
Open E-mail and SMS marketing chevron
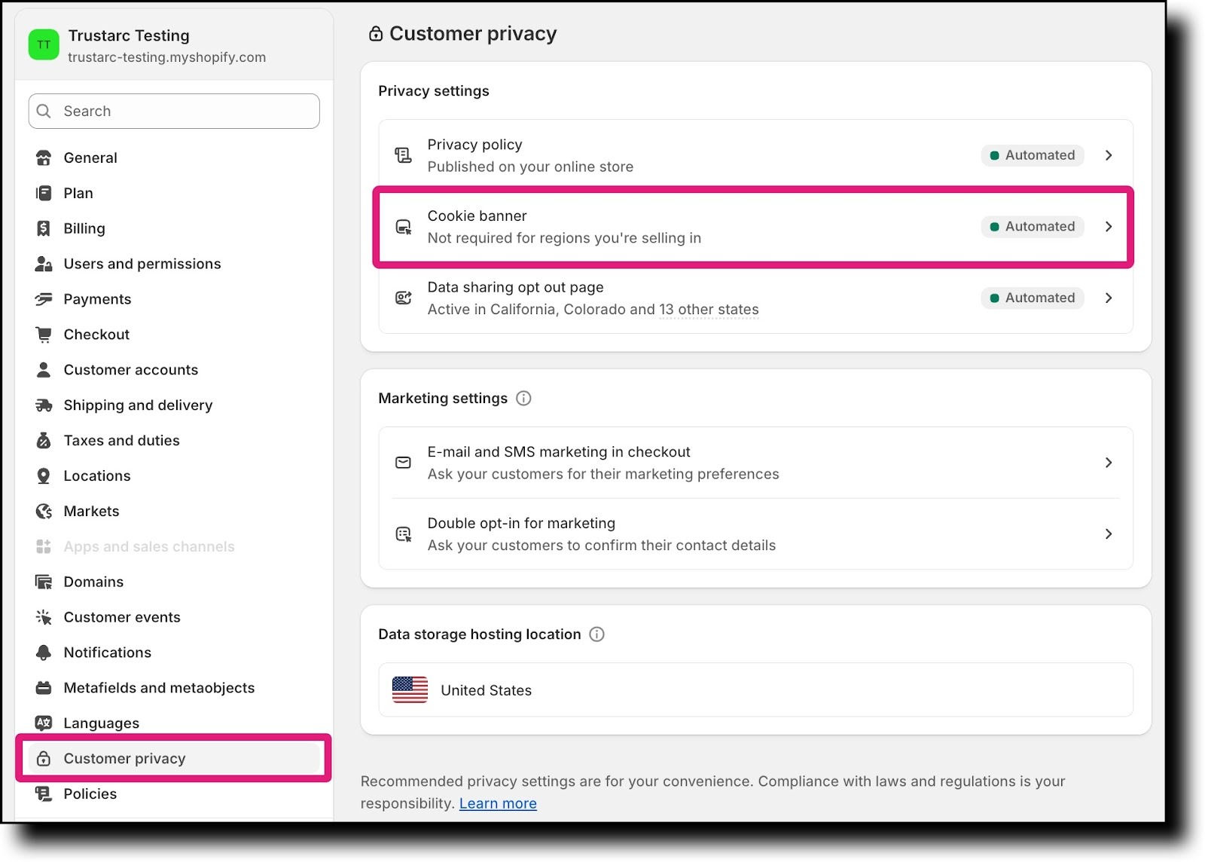(x=1109, y=463)
